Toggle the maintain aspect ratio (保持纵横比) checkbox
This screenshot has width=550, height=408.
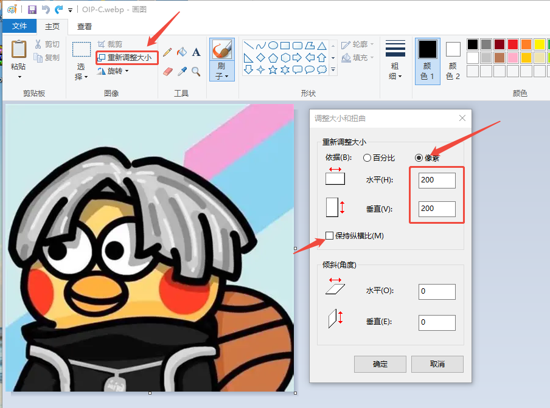[x=329, y=235]
